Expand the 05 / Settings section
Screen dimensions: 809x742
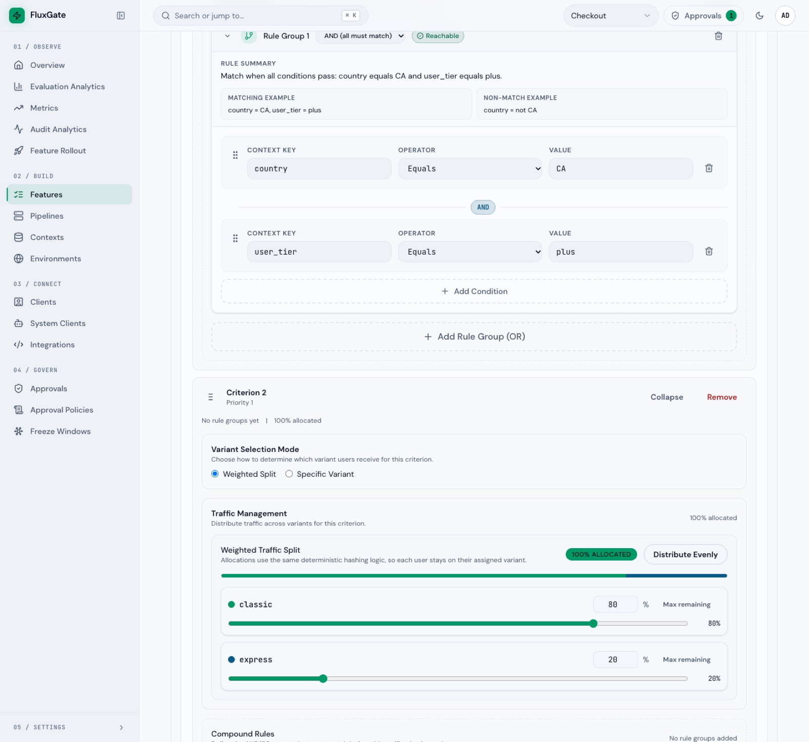[x=69, y=727]
